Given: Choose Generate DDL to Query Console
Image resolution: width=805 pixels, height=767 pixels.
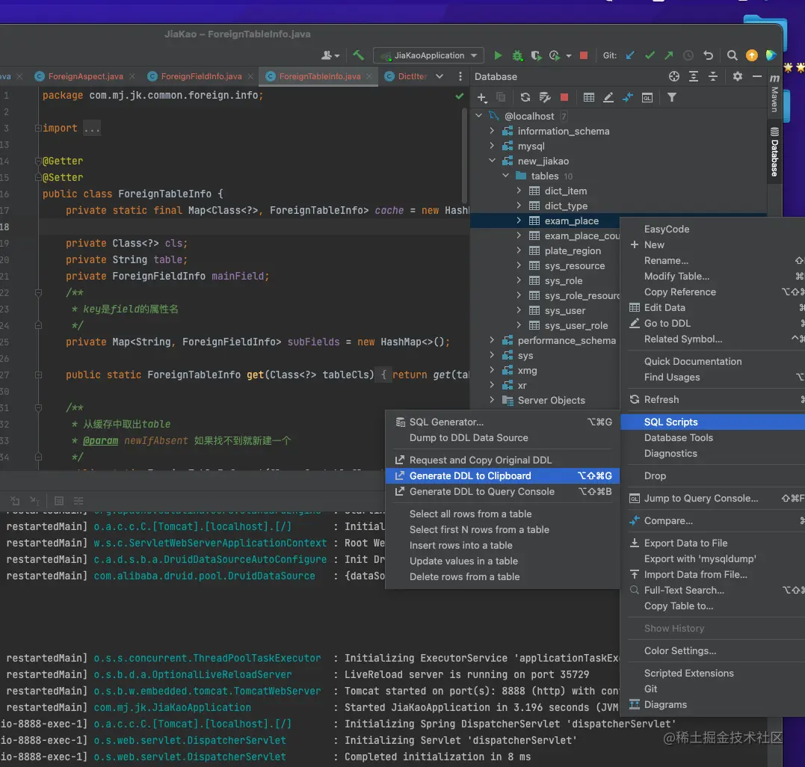Looking at the screenshot, I should pos(502,491).
